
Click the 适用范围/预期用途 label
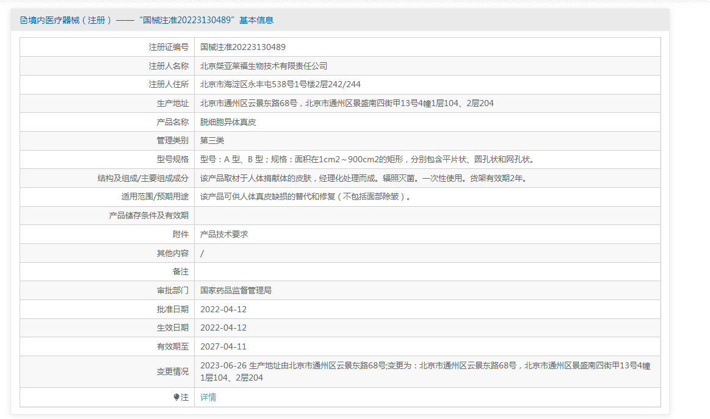pos(155,197)
